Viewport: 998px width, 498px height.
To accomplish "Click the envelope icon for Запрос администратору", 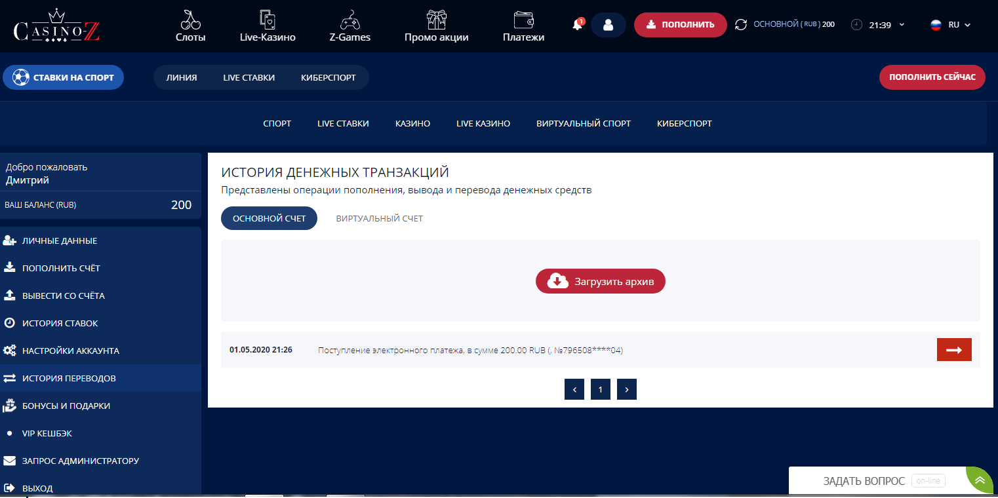I will tap(10, 461).
